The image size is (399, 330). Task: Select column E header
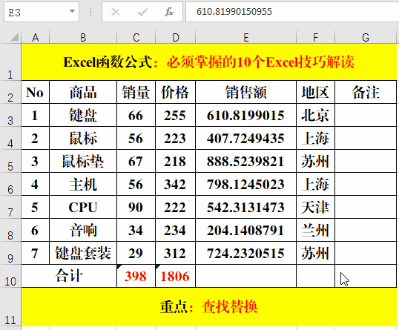(245, 37)
